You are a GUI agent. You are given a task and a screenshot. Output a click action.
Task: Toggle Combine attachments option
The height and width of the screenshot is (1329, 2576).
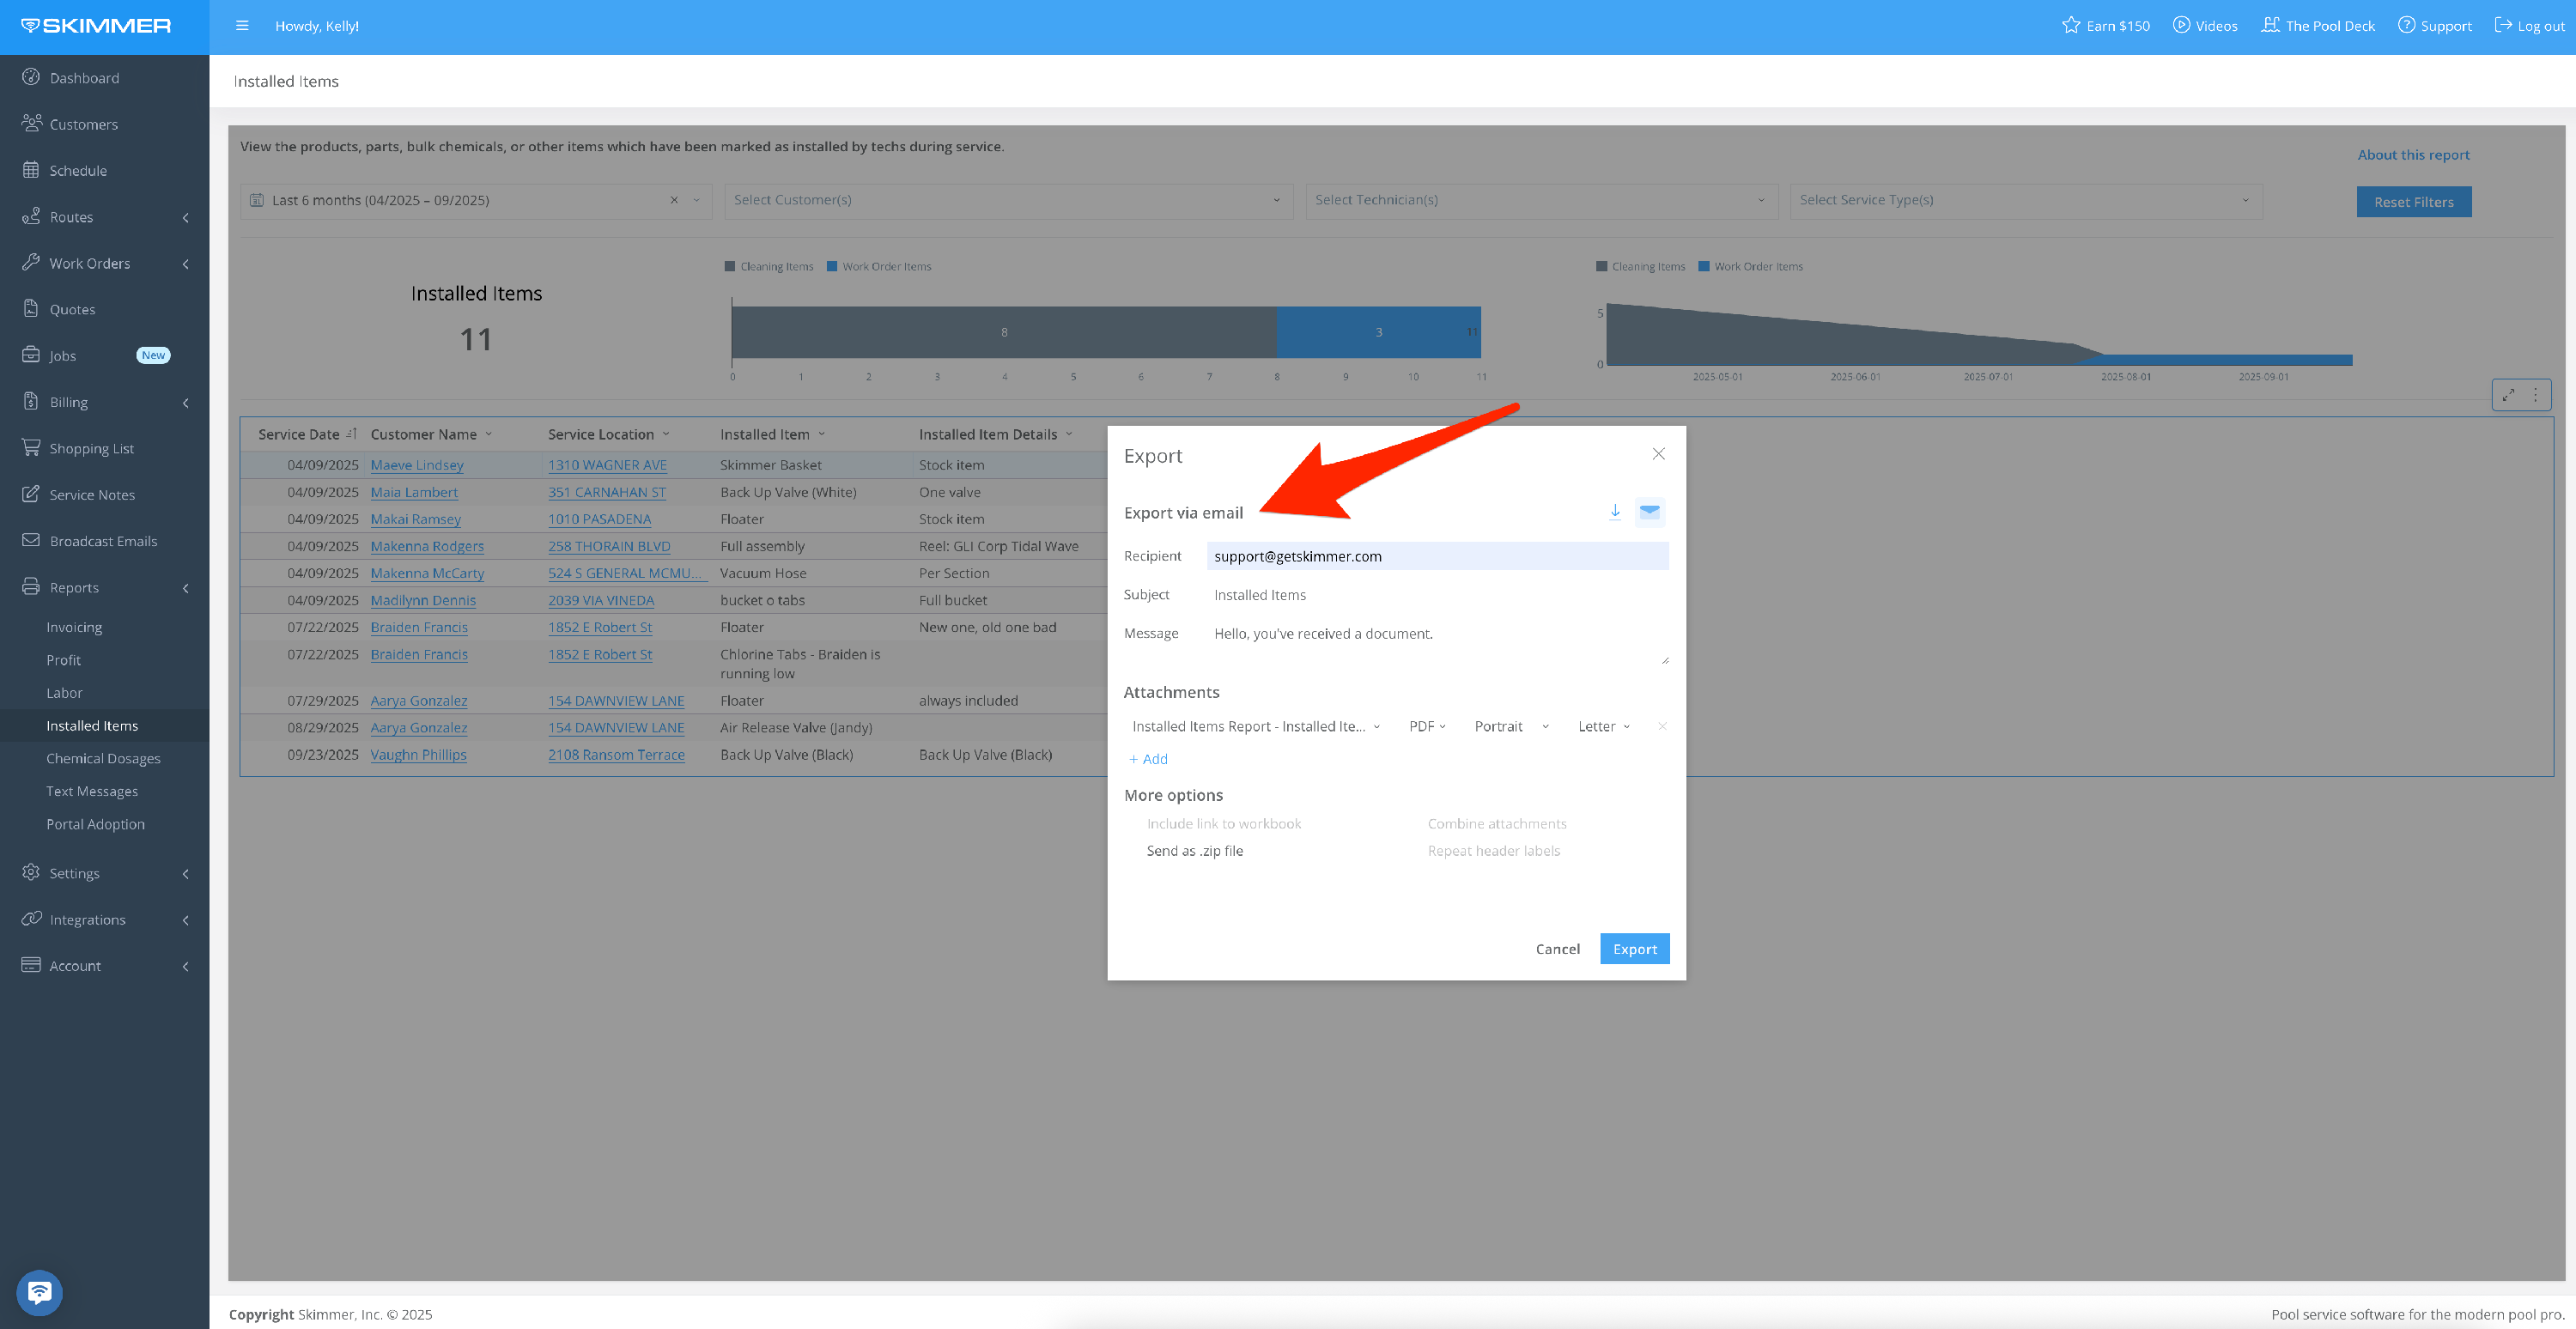pos(1496,824)
